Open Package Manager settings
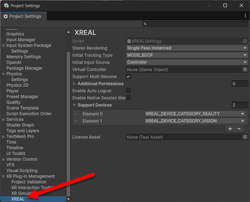The height and width of the screenshot is (202, 250). tap(24, 68)
